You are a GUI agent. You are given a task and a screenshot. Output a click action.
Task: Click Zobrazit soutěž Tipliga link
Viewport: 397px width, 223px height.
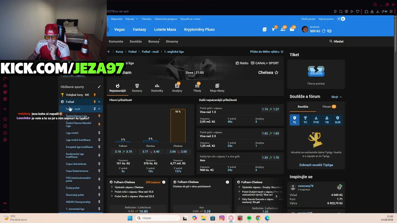pos(316,165)
